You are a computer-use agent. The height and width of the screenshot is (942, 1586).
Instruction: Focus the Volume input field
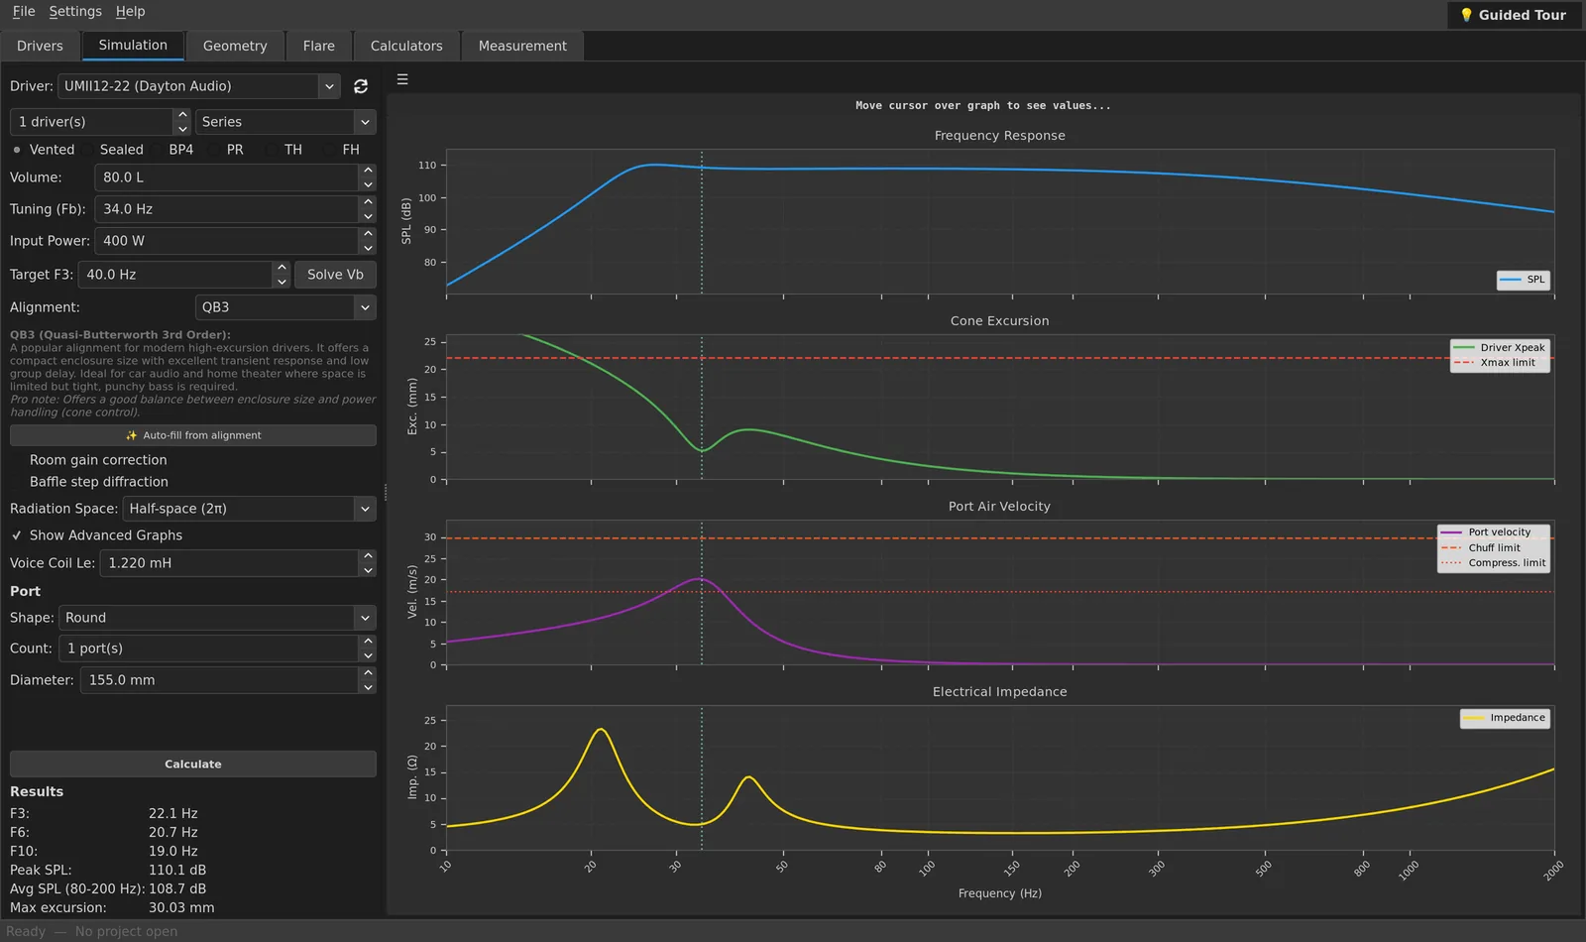pos(227,177)
